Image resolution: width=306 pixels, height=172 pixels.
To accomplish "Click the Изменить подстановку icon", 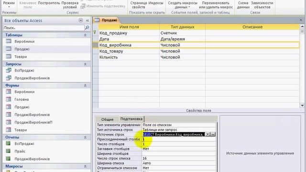I will point(83,6).
